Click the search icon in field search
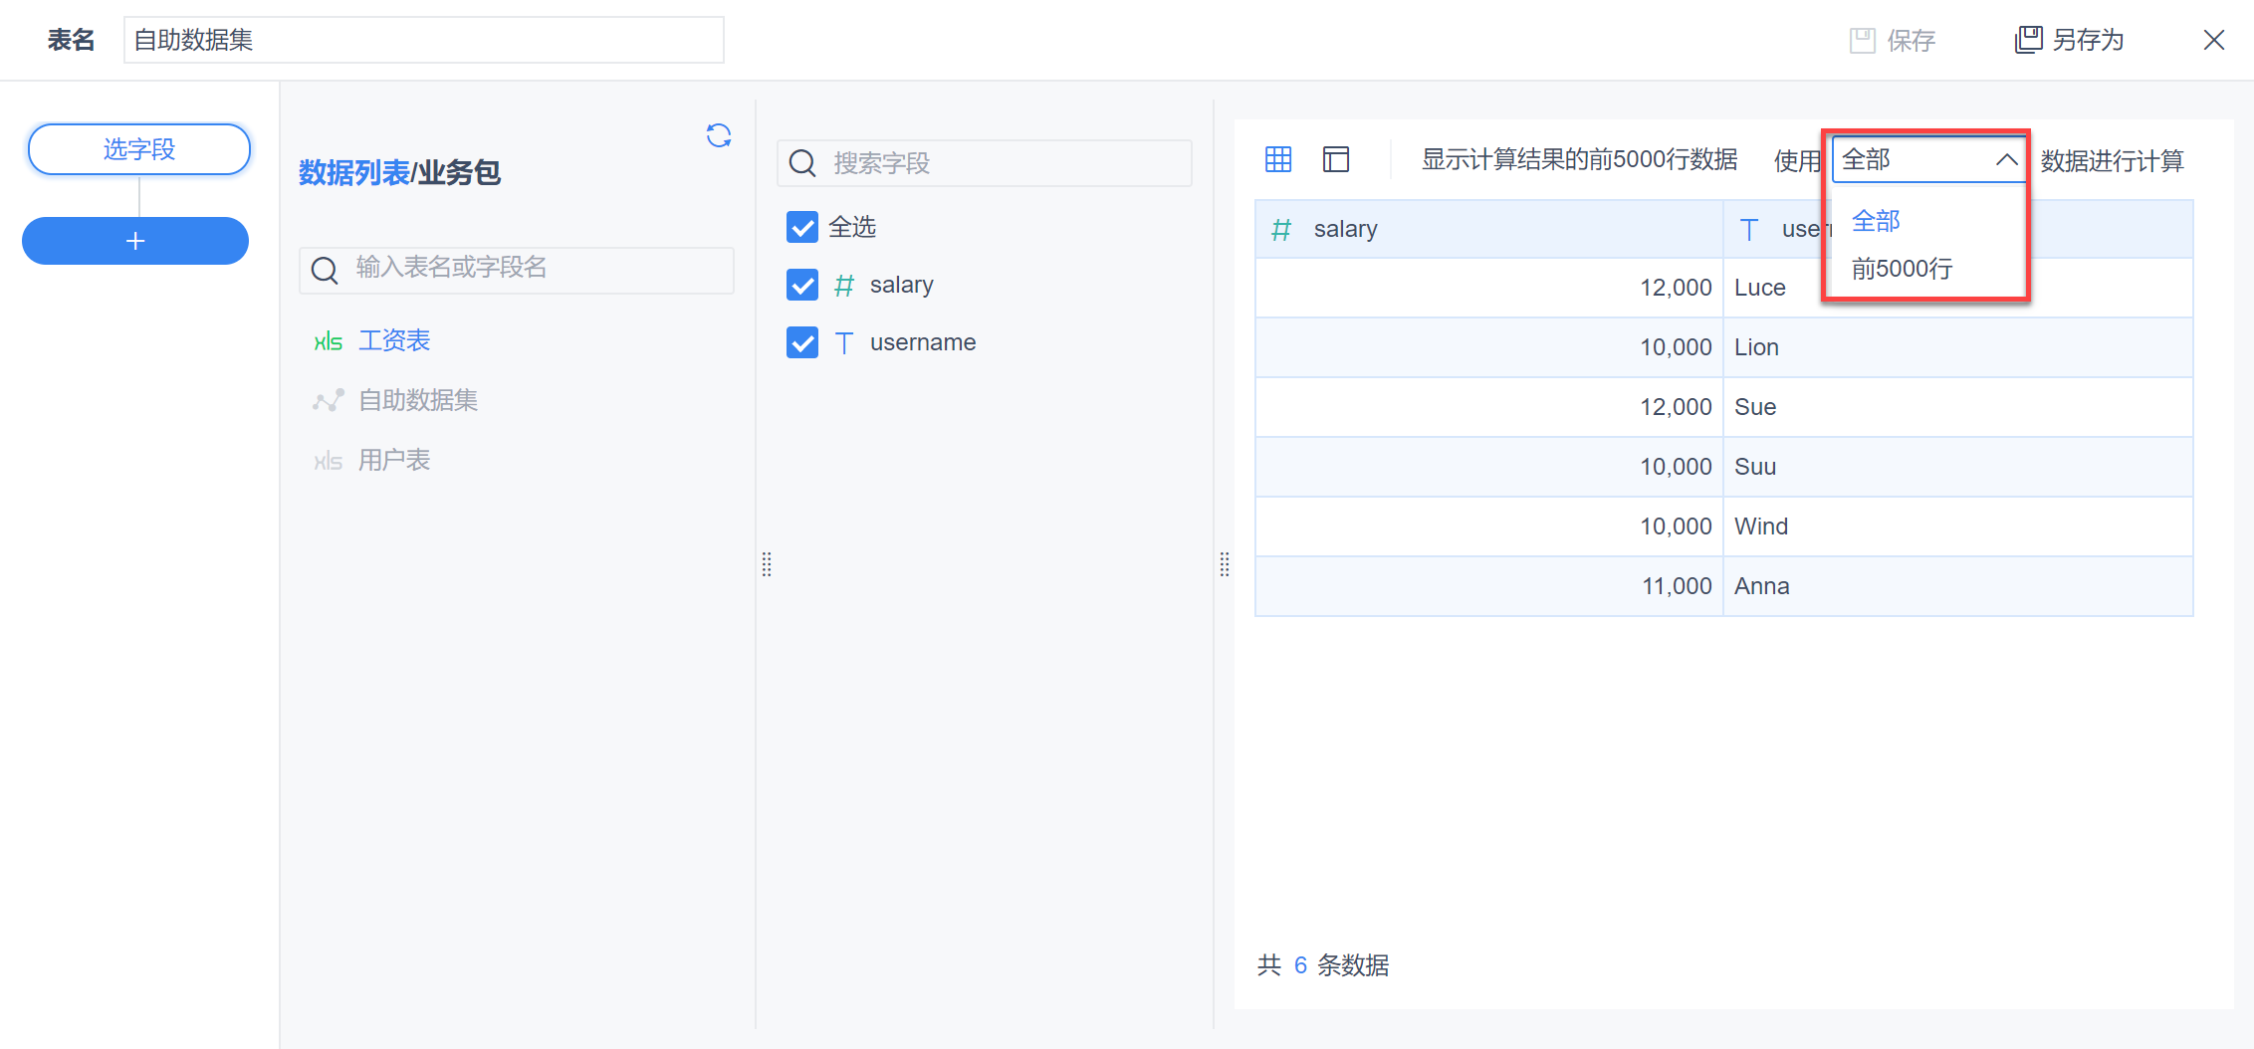 pyautogui.click(x=802, y=163)
